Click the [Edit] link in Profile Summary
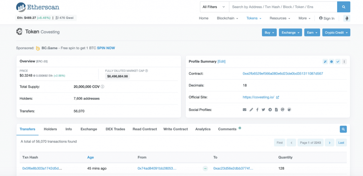Screen dimensions: 363x176 click(221, 62)
